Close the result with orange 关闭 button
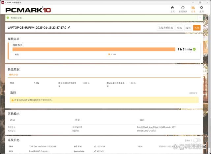The image size is (211, 154). [196, 28]
